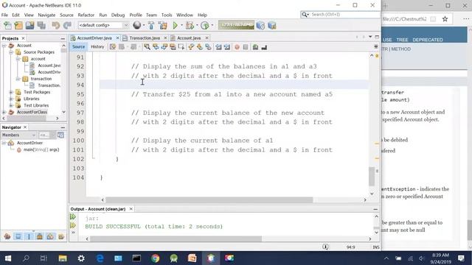Click the Shift Line Left icon in editor toolbar
This screenshot has width=472, height=265.
coord(218,47)
